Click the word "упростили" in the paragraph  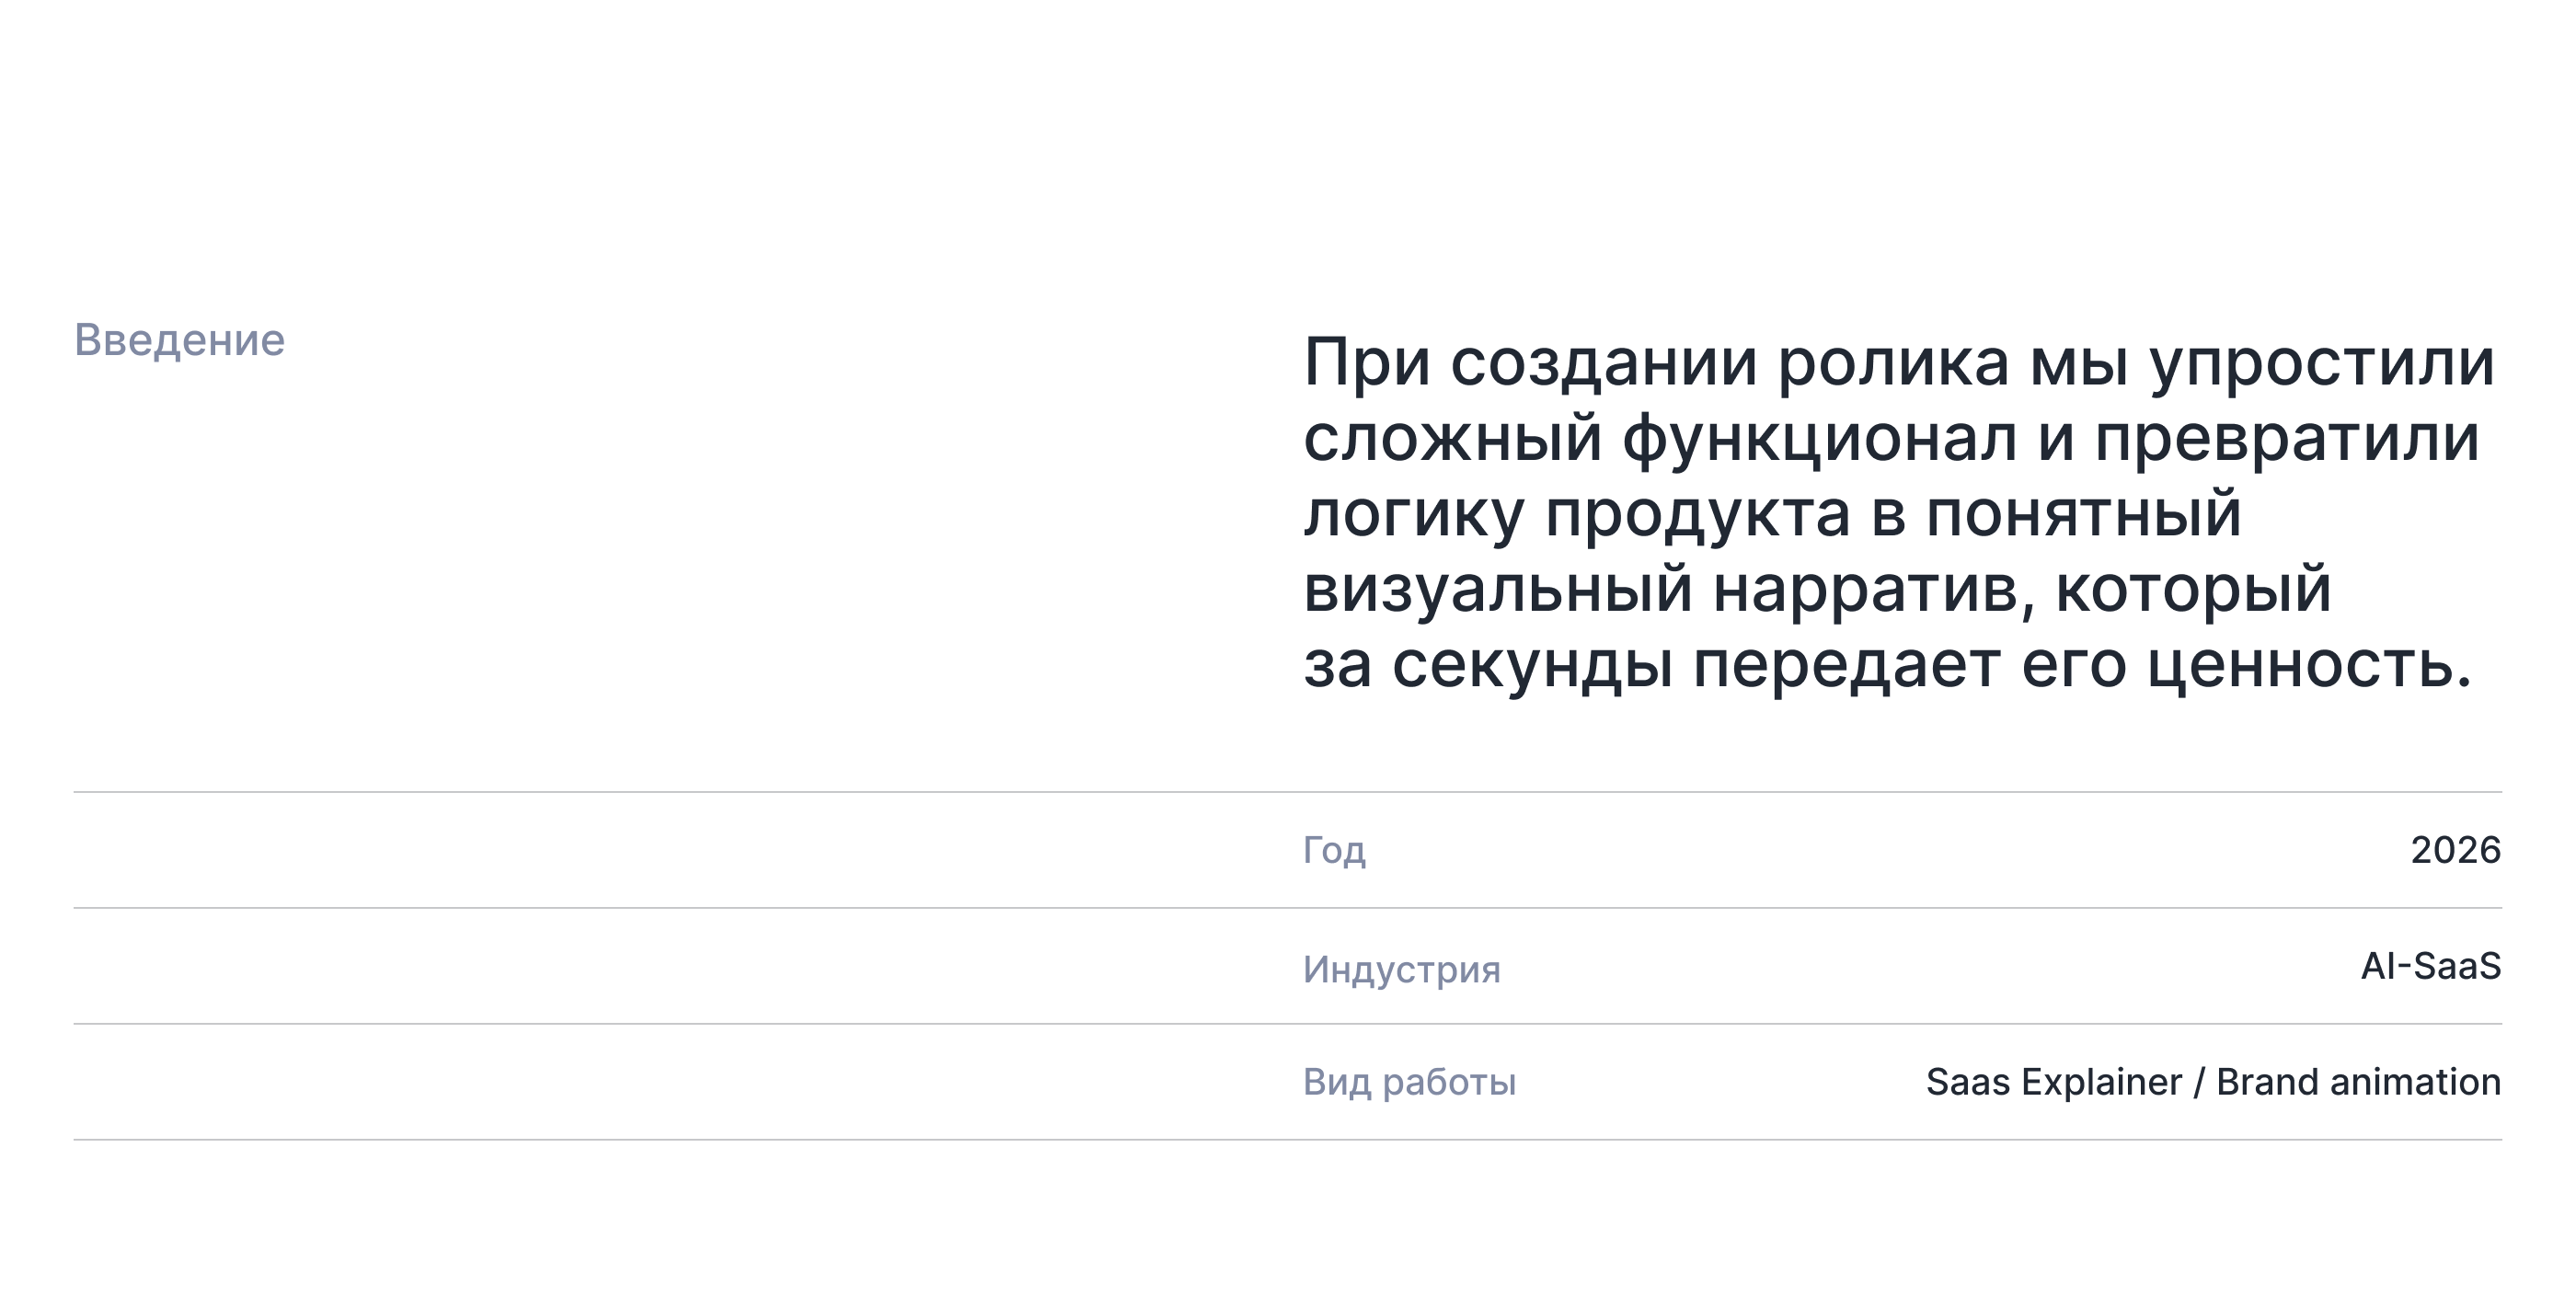click(2323, 364)
